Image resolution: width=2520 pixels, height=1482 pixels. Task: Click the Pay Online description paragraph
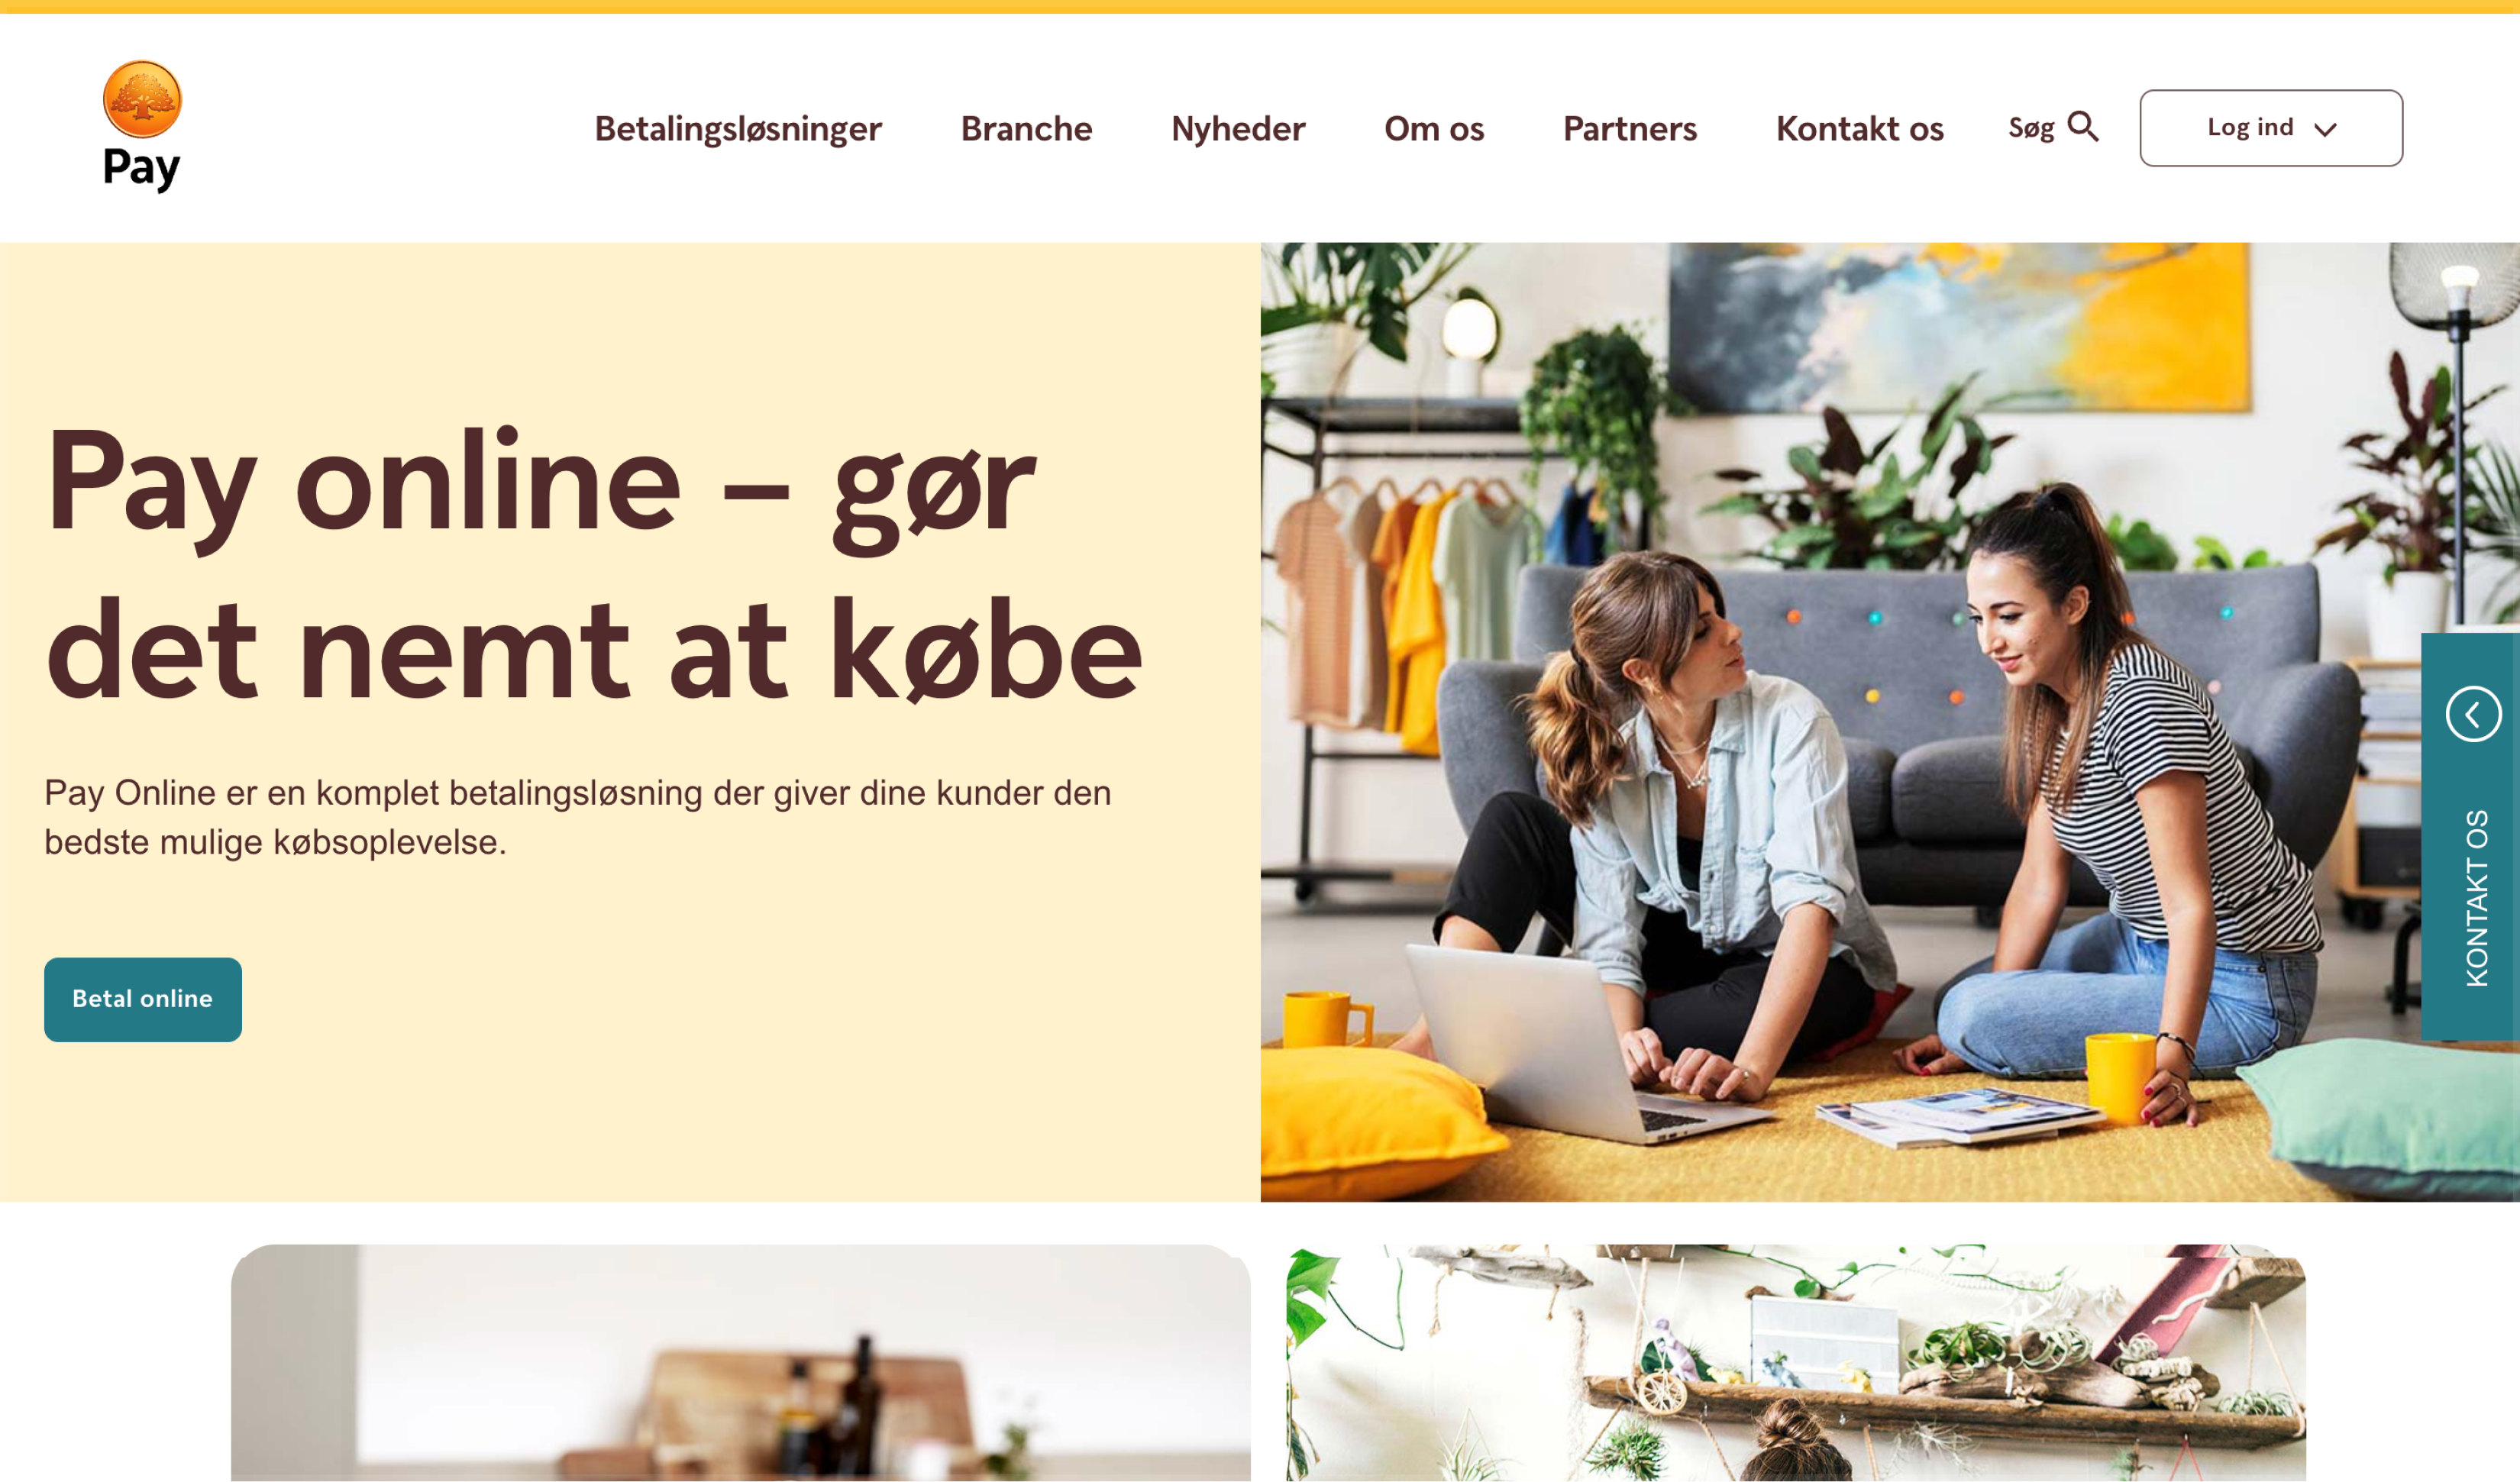coord(578,817)
